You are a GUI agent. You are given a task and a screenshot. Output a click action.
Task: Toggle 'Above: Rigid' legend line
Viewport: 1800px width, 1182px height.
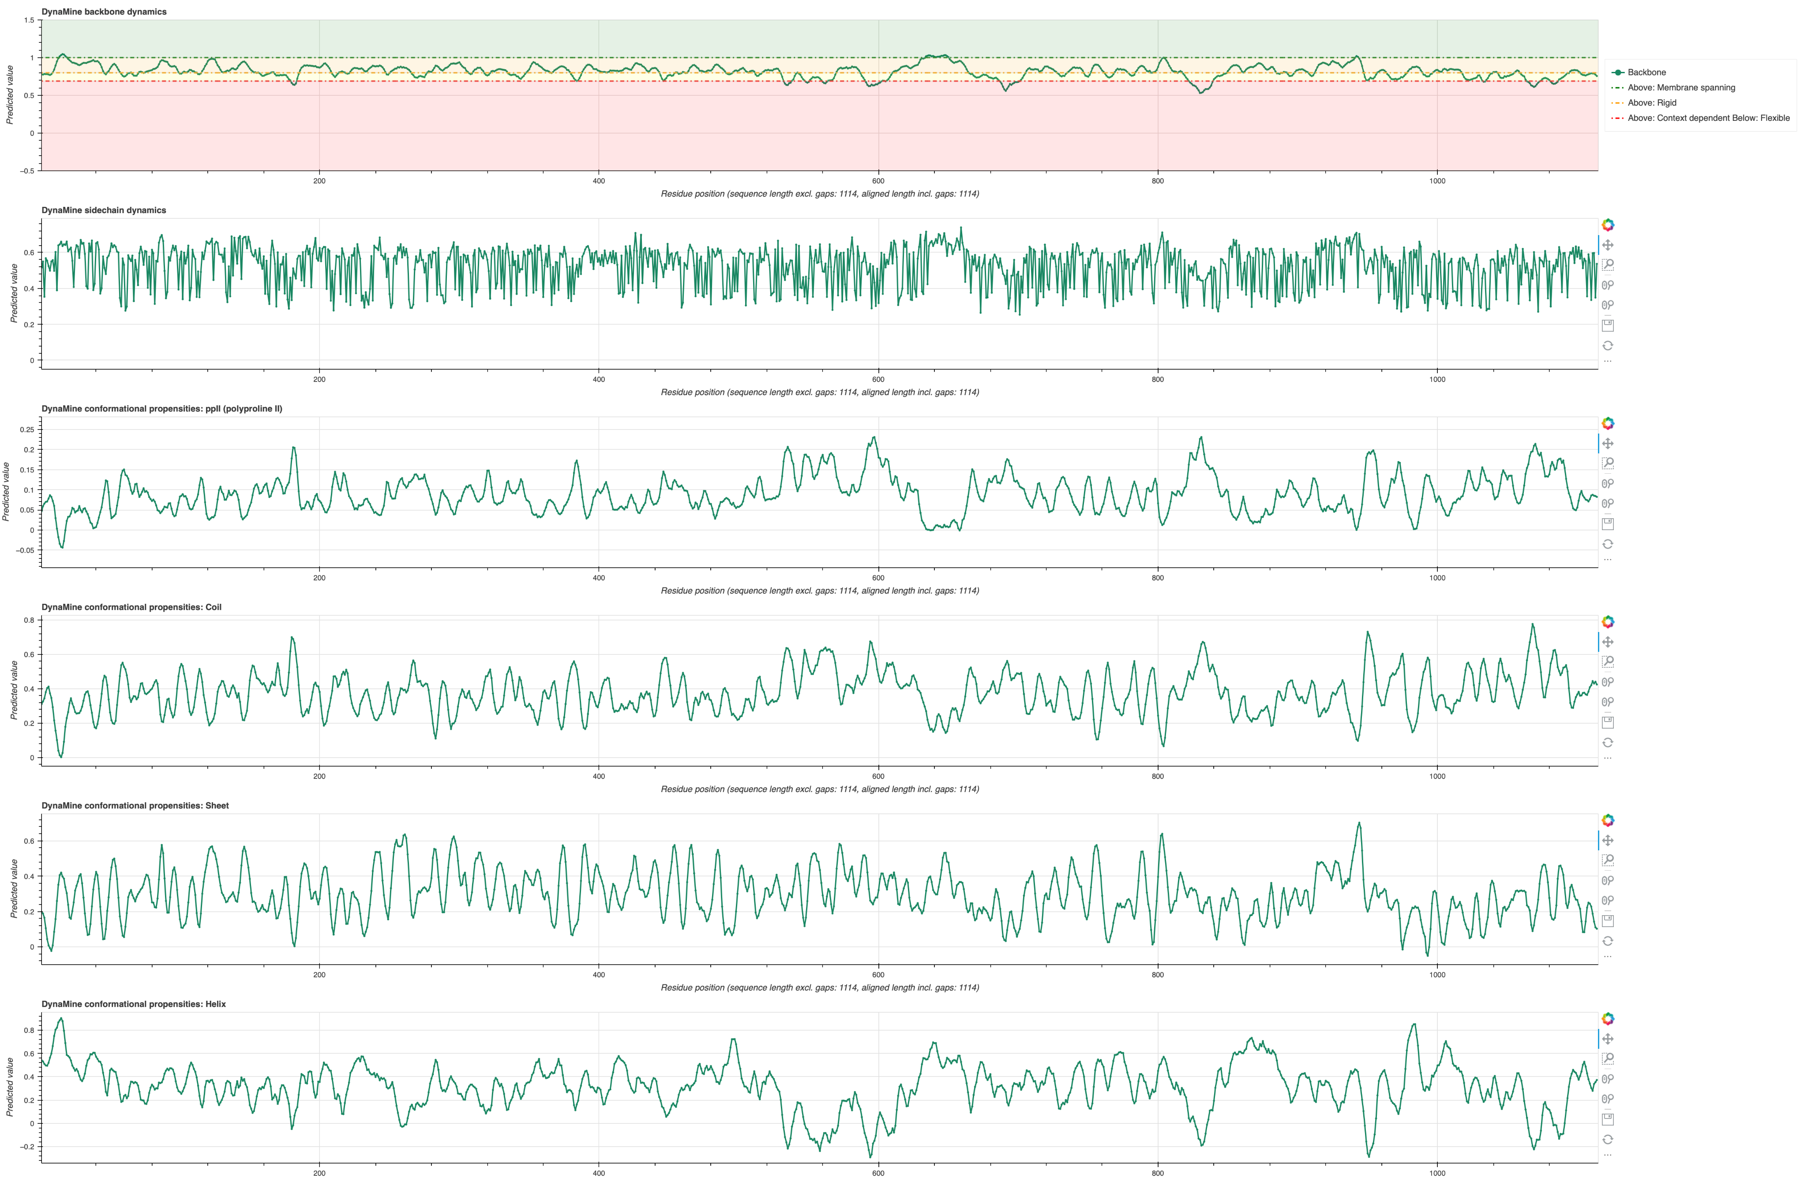[1651, 103]
